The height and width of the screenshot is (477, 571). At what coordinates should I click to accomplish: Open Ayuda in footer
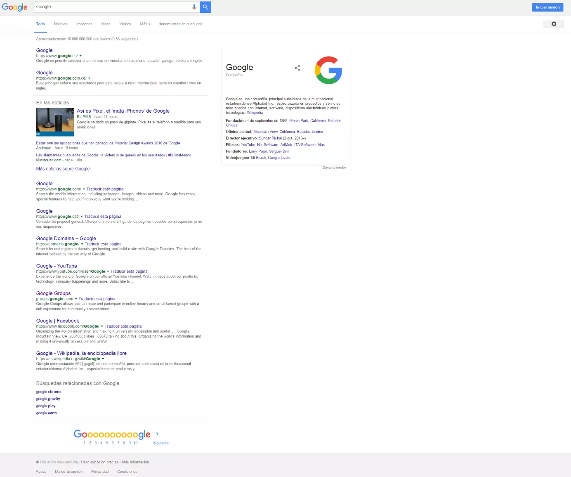(41, 472)
